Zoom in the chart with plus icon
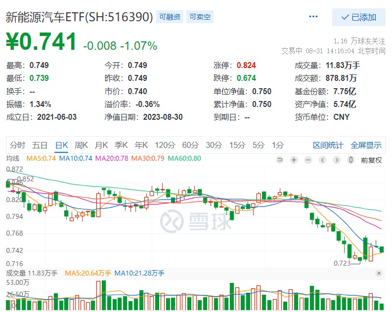392x312 pixels. [294, 160]
